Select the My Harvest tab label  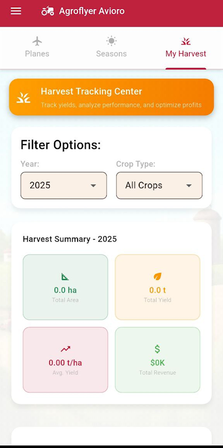tap(186, 54)
